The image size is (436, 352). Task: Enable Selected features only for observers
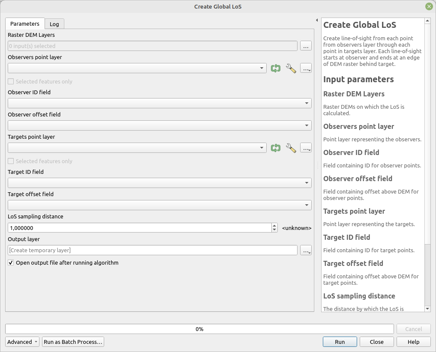tap(10, 81)
